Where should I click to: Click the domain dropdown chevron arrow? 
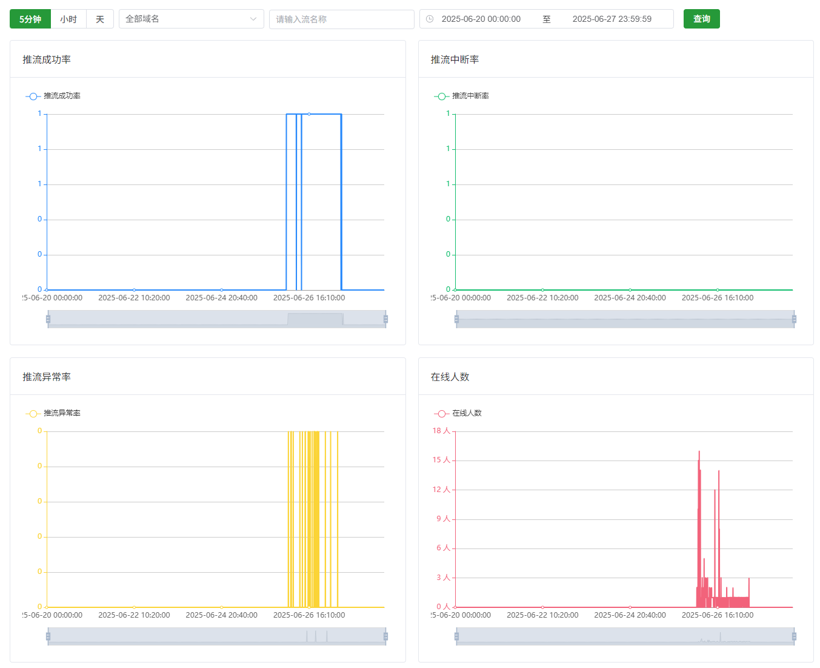253,19
